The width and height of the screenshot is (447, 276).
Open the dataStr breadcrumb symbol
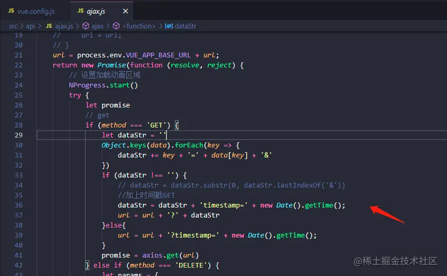click(x=185, y=26)
